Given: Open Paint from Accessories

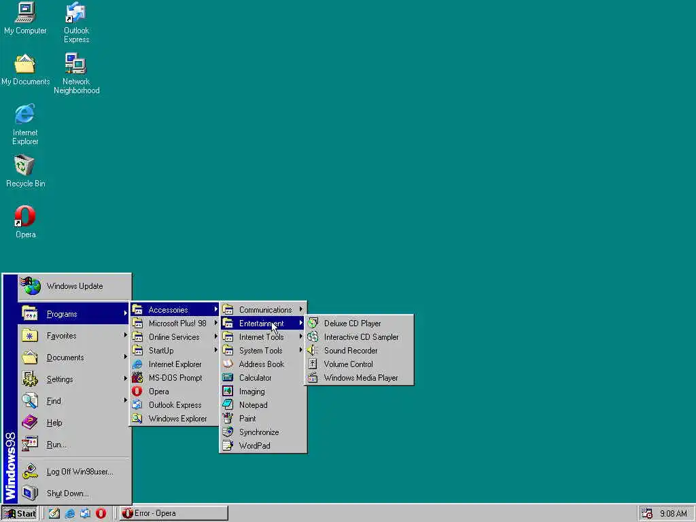Looking at the screenshot, I should (x=263, y=419).
